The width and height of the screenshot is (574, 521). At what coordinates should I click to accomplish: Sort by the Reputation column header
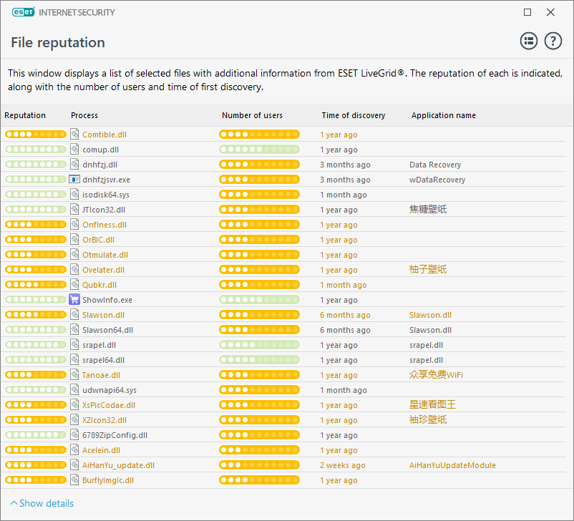click(x=25, y=115)
